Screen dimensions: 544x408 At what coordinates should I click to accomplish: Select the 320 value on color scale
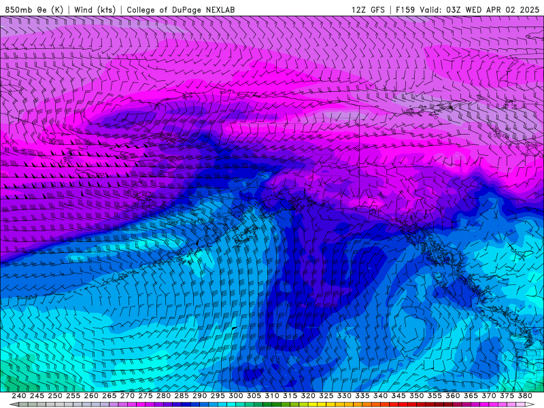[x=308, y=396]
